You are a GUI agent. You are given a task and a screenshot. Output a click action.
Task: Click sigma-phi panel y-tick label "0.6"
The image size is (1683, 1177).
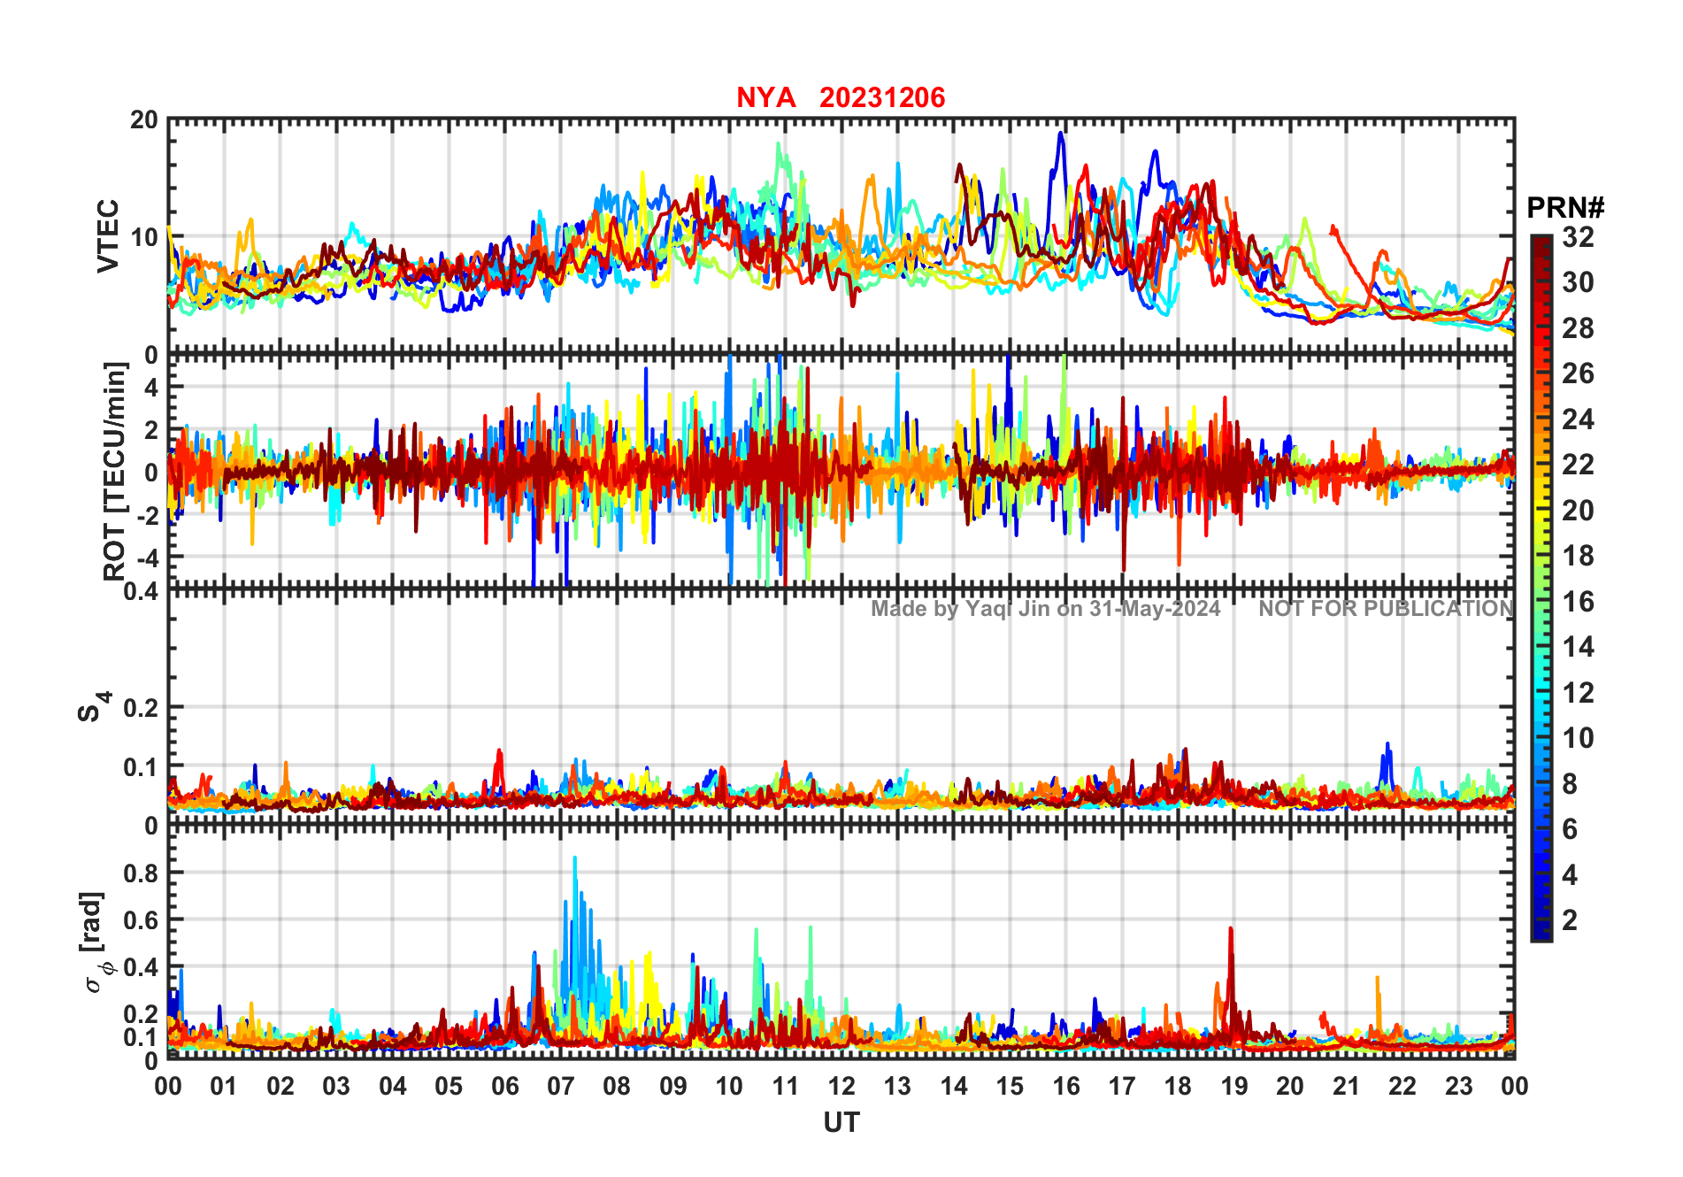[x=141, y=919]
